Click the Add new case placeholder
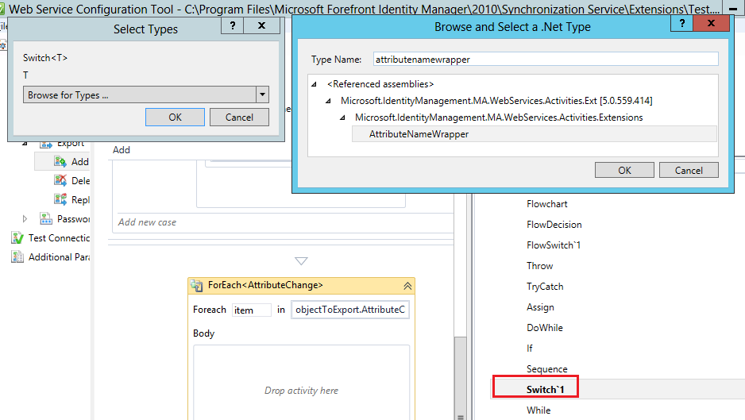This screenshot has height=420, width=745. (147, 222)
